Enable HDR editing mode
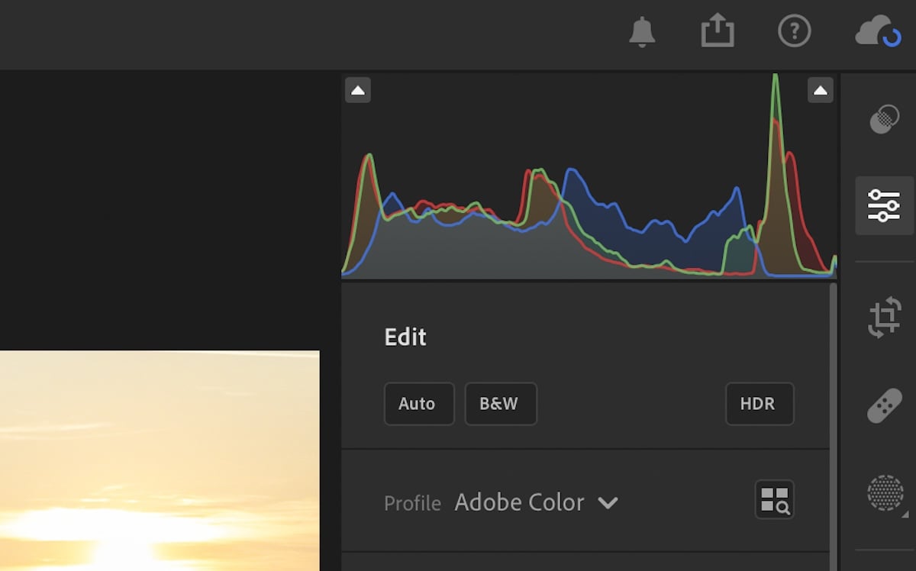The image size is (916, 571). click(760, 404)
